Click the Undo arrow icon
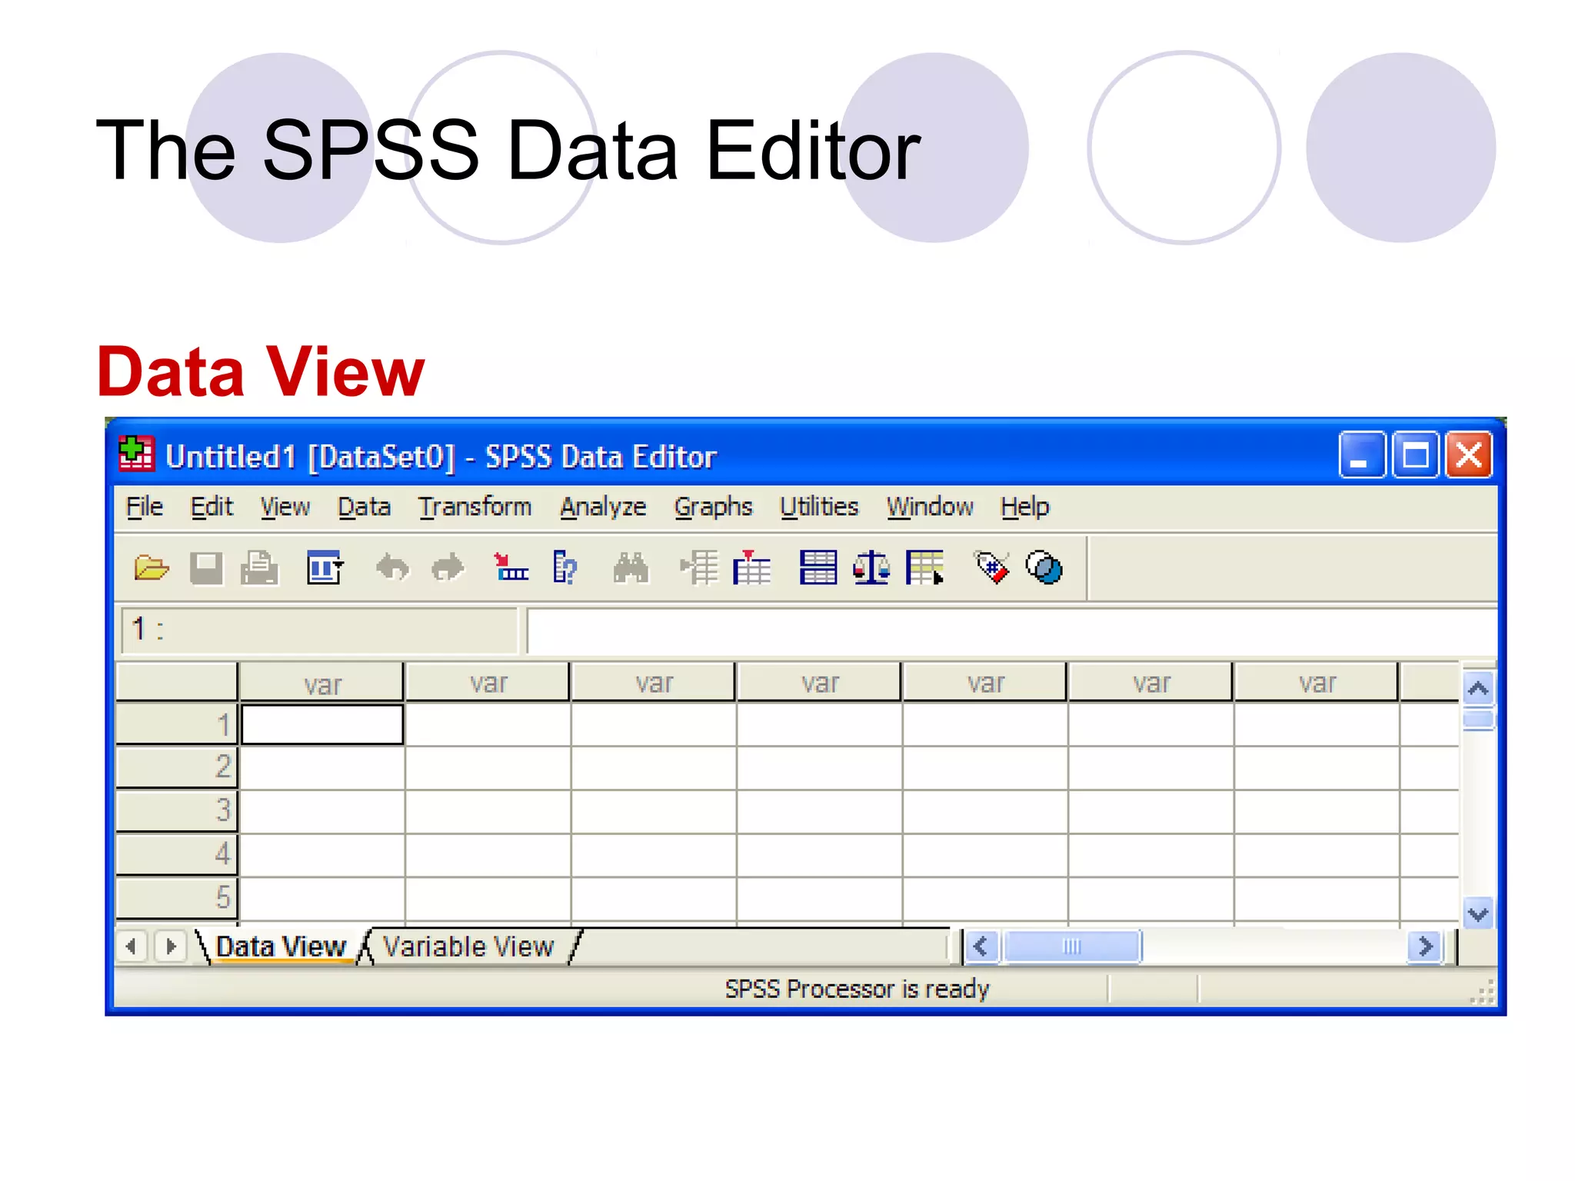 pyautogui.click(x=392, y=568)
